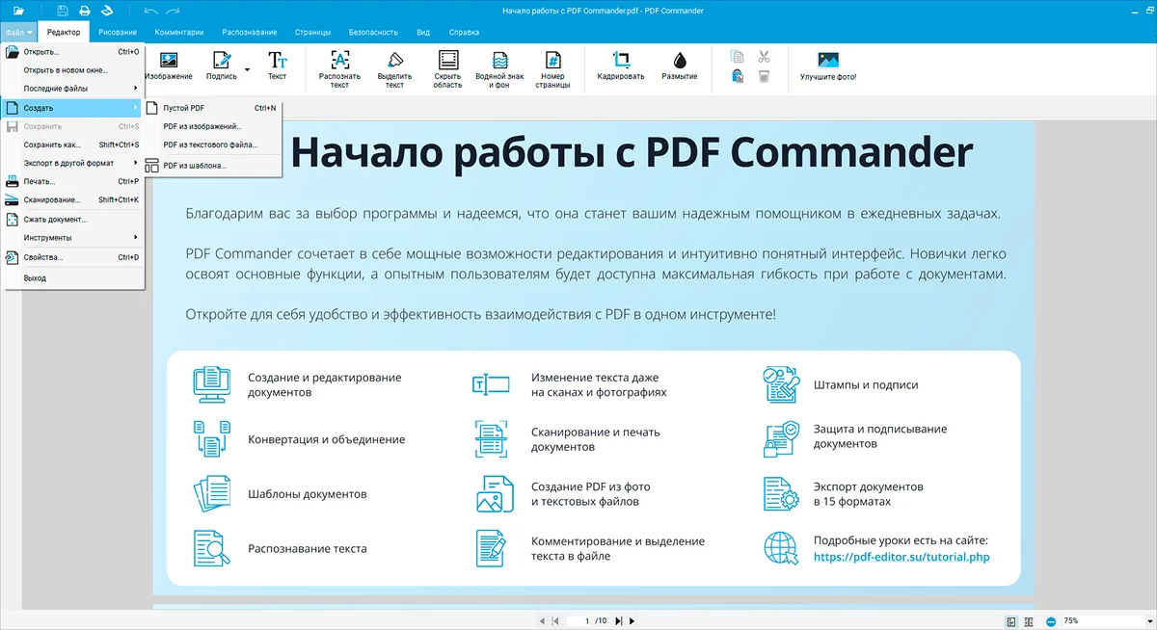Image resolution: width=1157 pixels, height=630 pixels.
Task: Click the Скрыть область tool
Action: point(447,69)
